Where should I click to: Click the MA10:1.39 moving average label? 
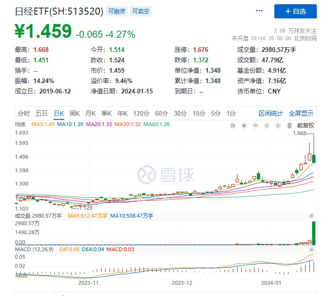[x=70, y=124]
